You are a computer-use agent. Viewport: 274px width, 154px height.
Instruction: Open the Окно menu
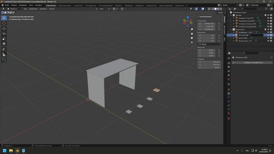[x=31, y=5]
